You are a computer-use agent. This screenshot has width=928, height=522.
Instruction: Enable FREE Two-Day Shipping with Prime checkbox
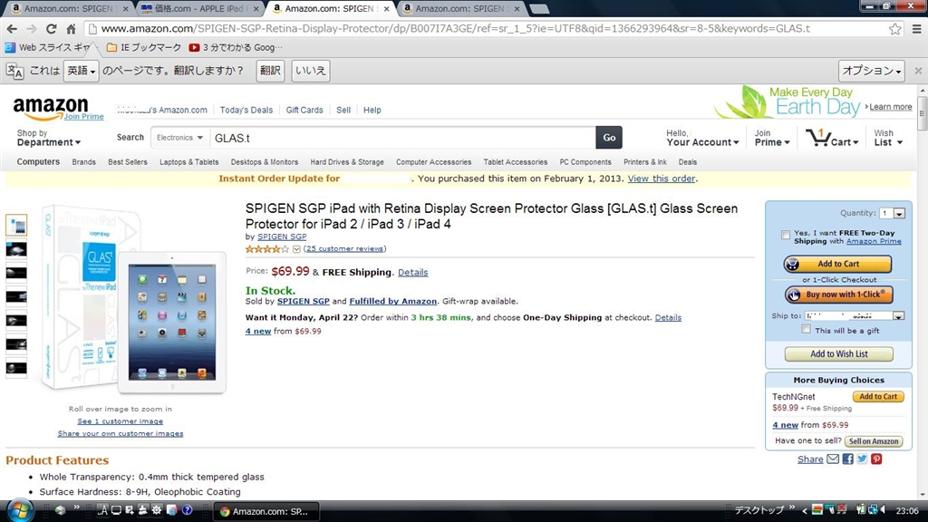(786, 235)
